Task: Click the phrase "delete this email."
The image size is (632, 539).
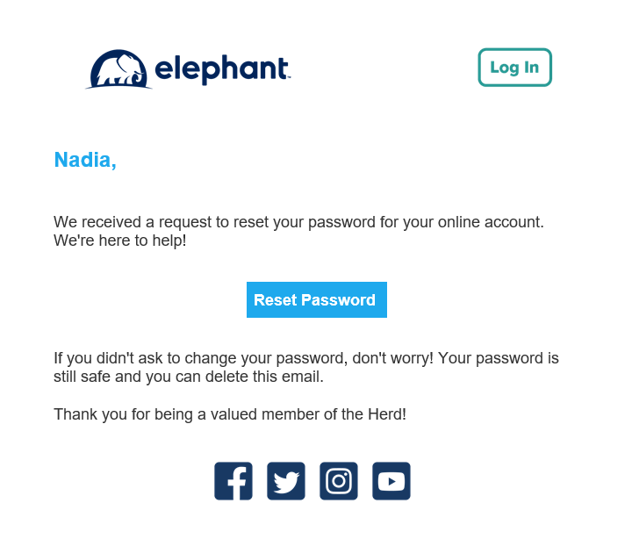Action: pos(264,377)
